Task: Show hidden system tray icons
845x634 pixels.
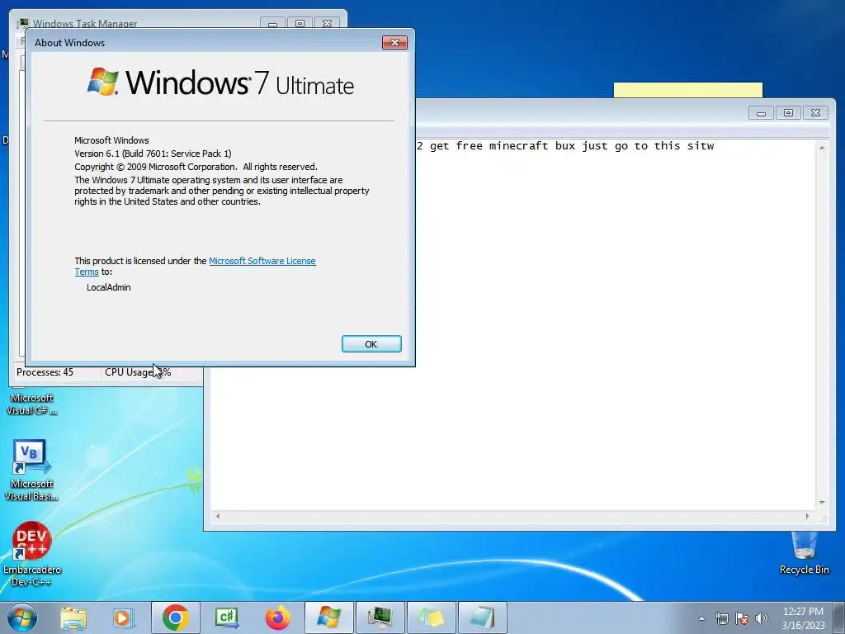Action: [x=701, y=618]
